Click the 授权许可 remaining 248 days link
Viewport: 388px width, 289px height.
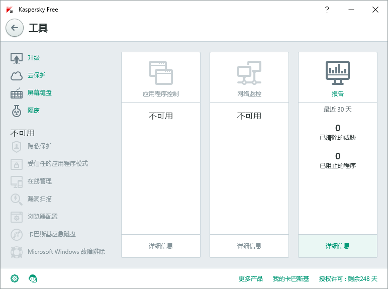pyautogui.click(x=348, y=279)
